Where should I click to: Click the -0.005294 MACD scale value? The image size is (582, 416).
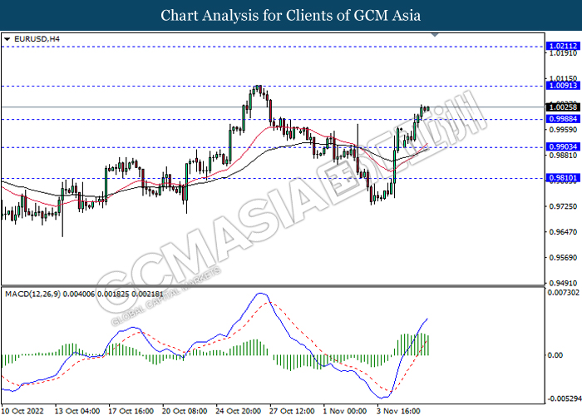565,399
